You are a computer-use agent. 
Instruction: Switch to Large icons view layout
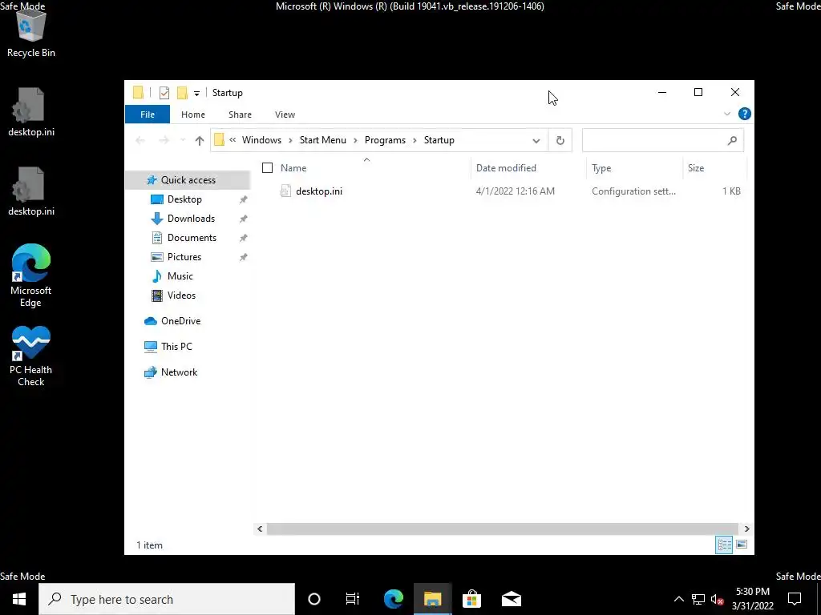point(742,545)
